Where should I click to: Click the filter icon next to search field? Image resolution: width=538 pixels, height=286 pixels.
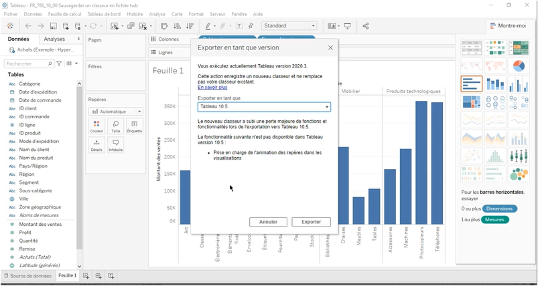[59, 63]
